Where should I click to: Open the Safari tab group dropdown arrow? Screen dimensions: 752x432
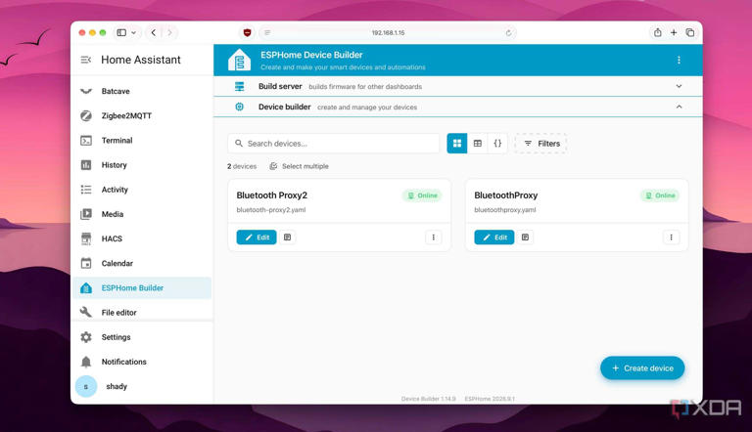[x=134, y=32]
